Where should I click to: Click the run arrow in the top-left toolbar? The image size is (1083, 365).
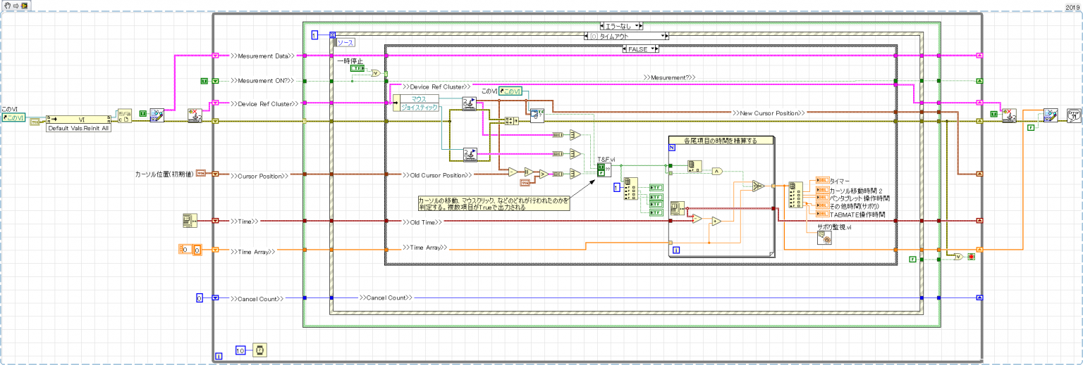[15, 5]
